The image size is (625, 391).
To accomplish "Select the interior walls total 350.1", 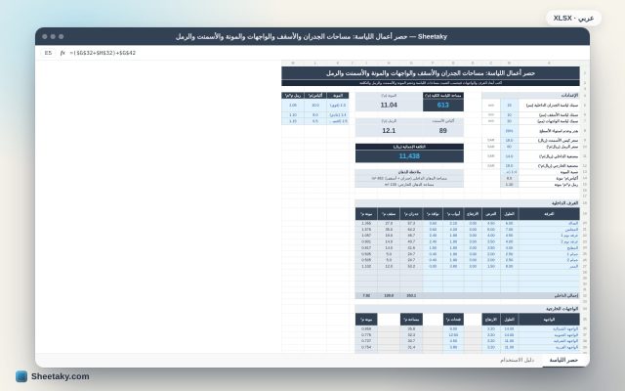I will (411, 295).
